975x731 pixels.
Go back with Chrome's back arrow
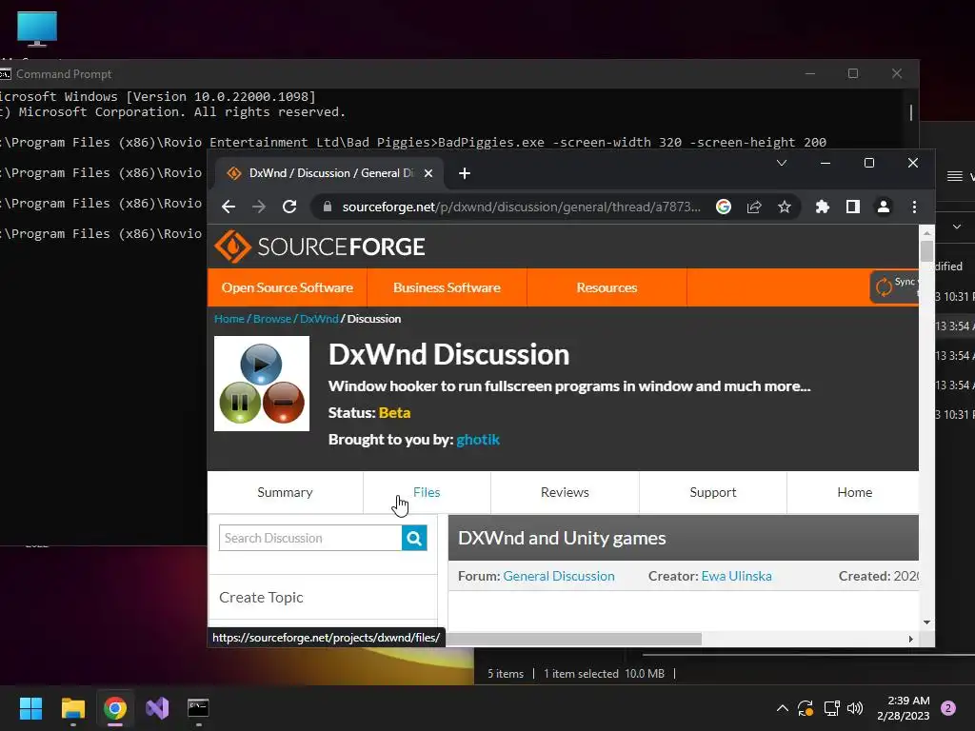click(x=229, y=207)
